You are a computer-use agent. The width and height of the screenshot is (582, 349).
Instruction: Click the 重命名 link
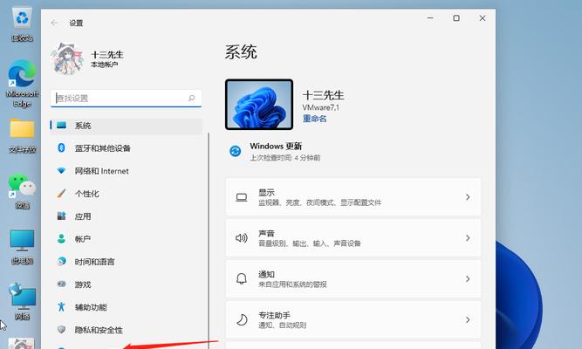315,119
